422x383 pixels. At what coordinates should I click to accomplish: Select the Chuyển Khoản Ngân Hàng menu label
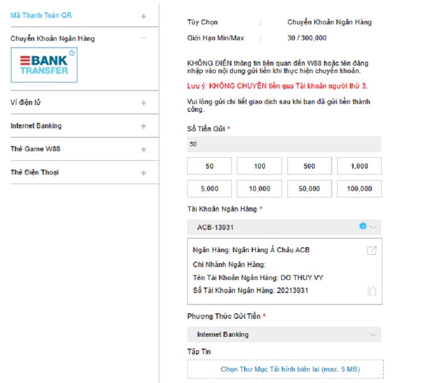[53, 39]
